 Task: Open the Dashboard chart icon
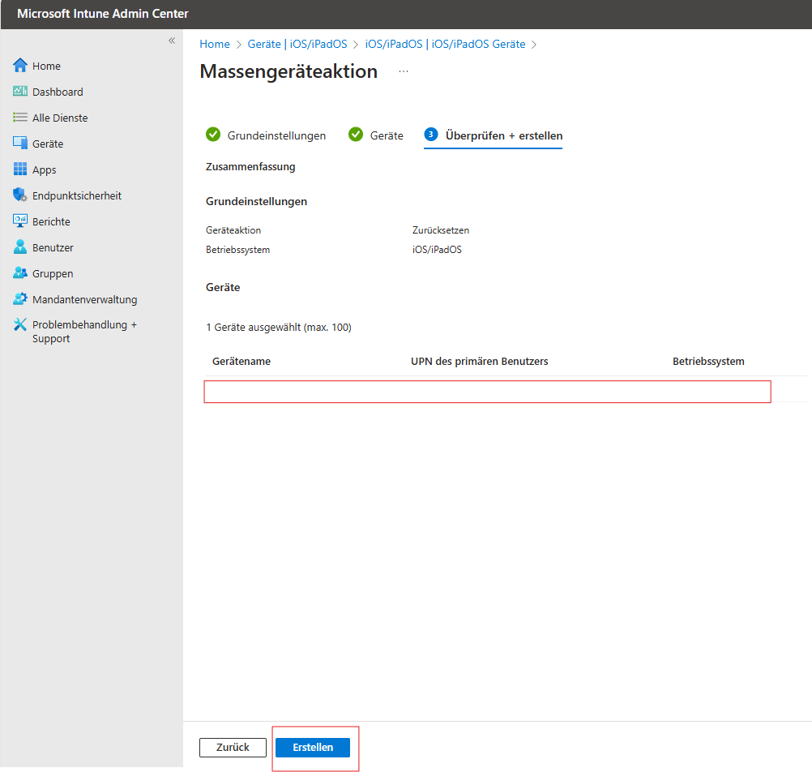coord(20,91)
